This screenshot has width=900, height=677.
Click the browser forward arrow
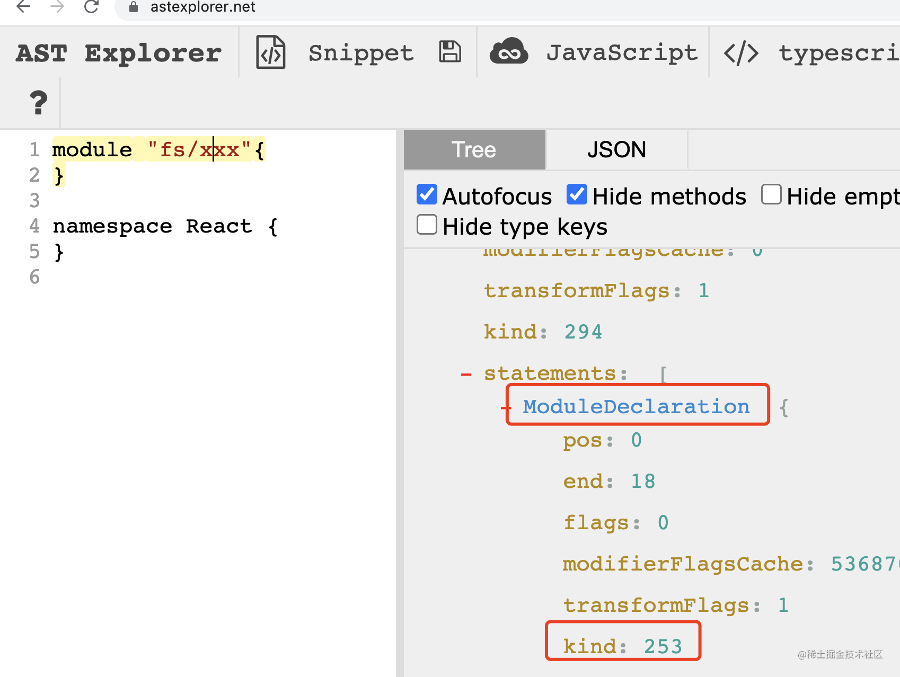point(57,7)
